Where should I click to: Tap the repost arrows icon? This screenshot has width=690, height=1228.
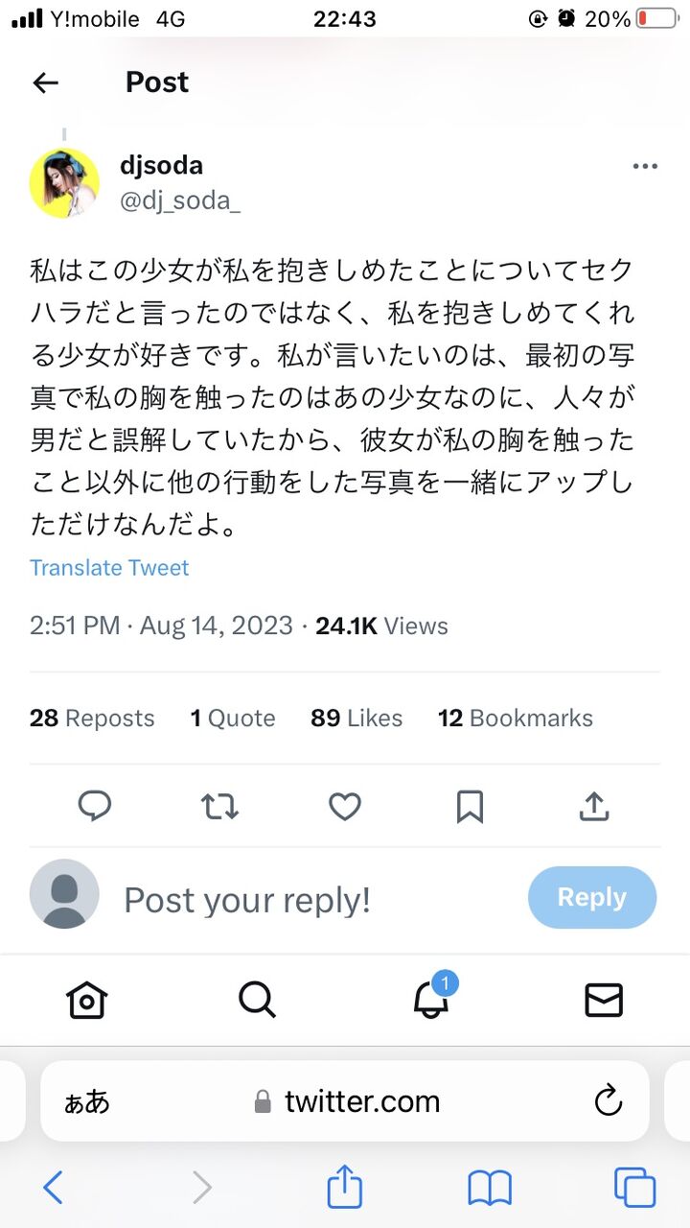click(x=220, y=807)
